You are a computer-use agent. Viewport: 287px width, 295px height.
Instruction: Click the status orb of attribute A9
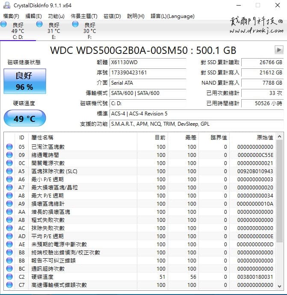[x=9, y=204]
